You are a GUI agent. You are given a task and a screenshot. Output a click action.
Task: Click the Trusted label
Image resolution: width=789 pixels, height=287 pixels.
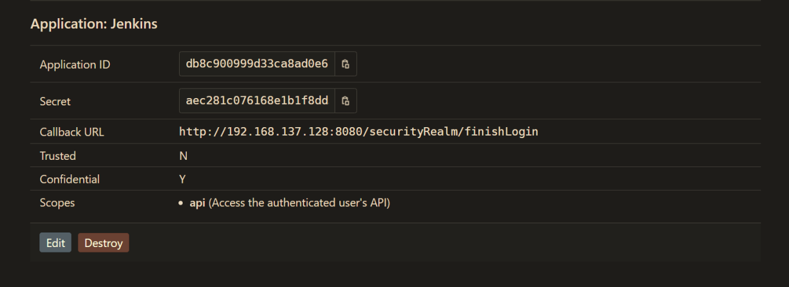tap(58, 156)
